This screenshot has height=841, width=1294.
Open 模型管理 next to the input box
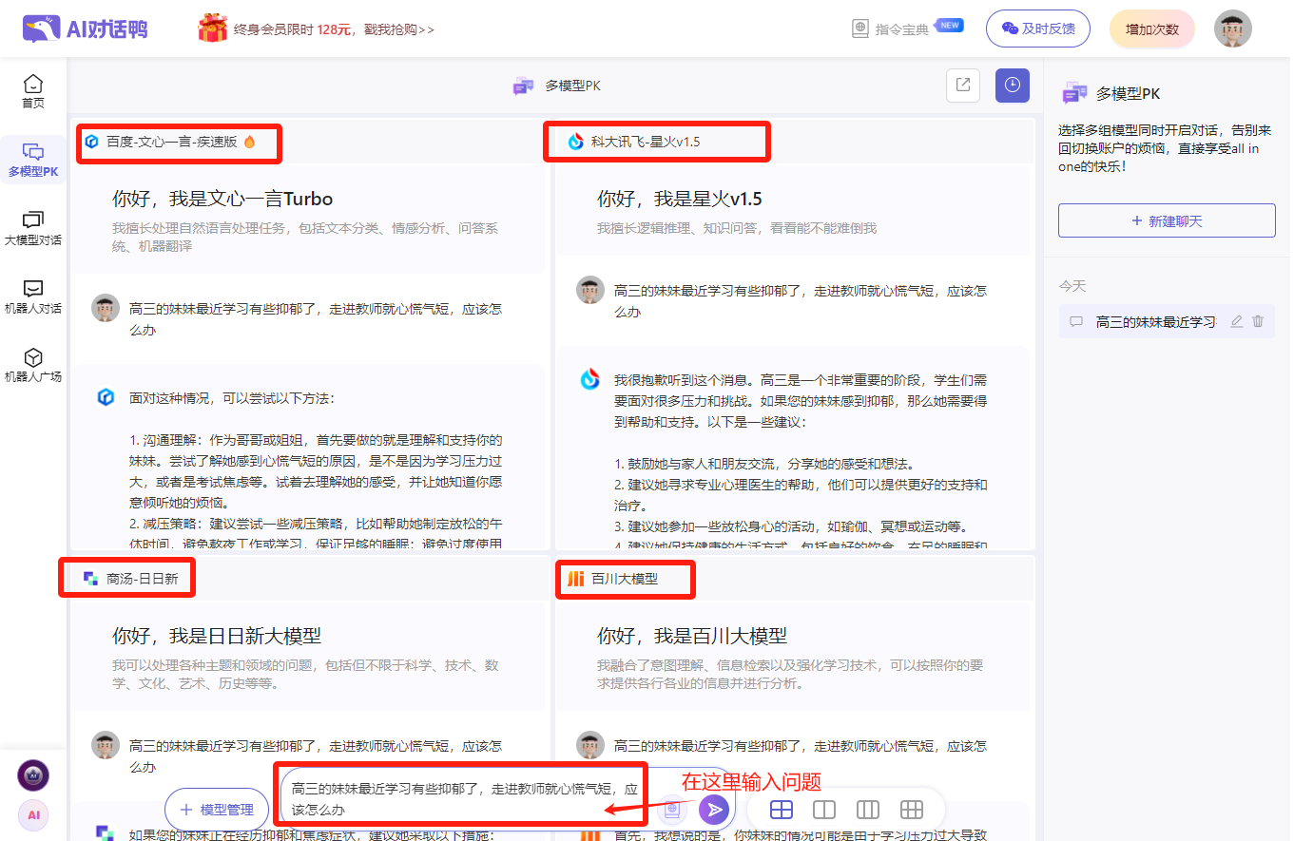pyautogui.click(x=218, y=809)
